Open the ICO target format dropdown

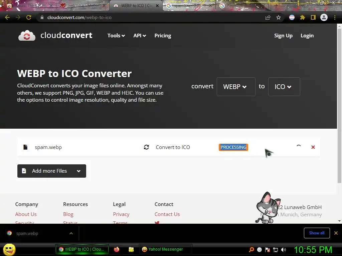pyautogui.click(x=284, y=87)
